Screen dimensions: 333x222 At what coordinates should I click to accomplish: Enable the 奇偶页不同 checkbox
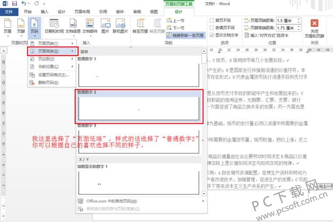(212, 28)
